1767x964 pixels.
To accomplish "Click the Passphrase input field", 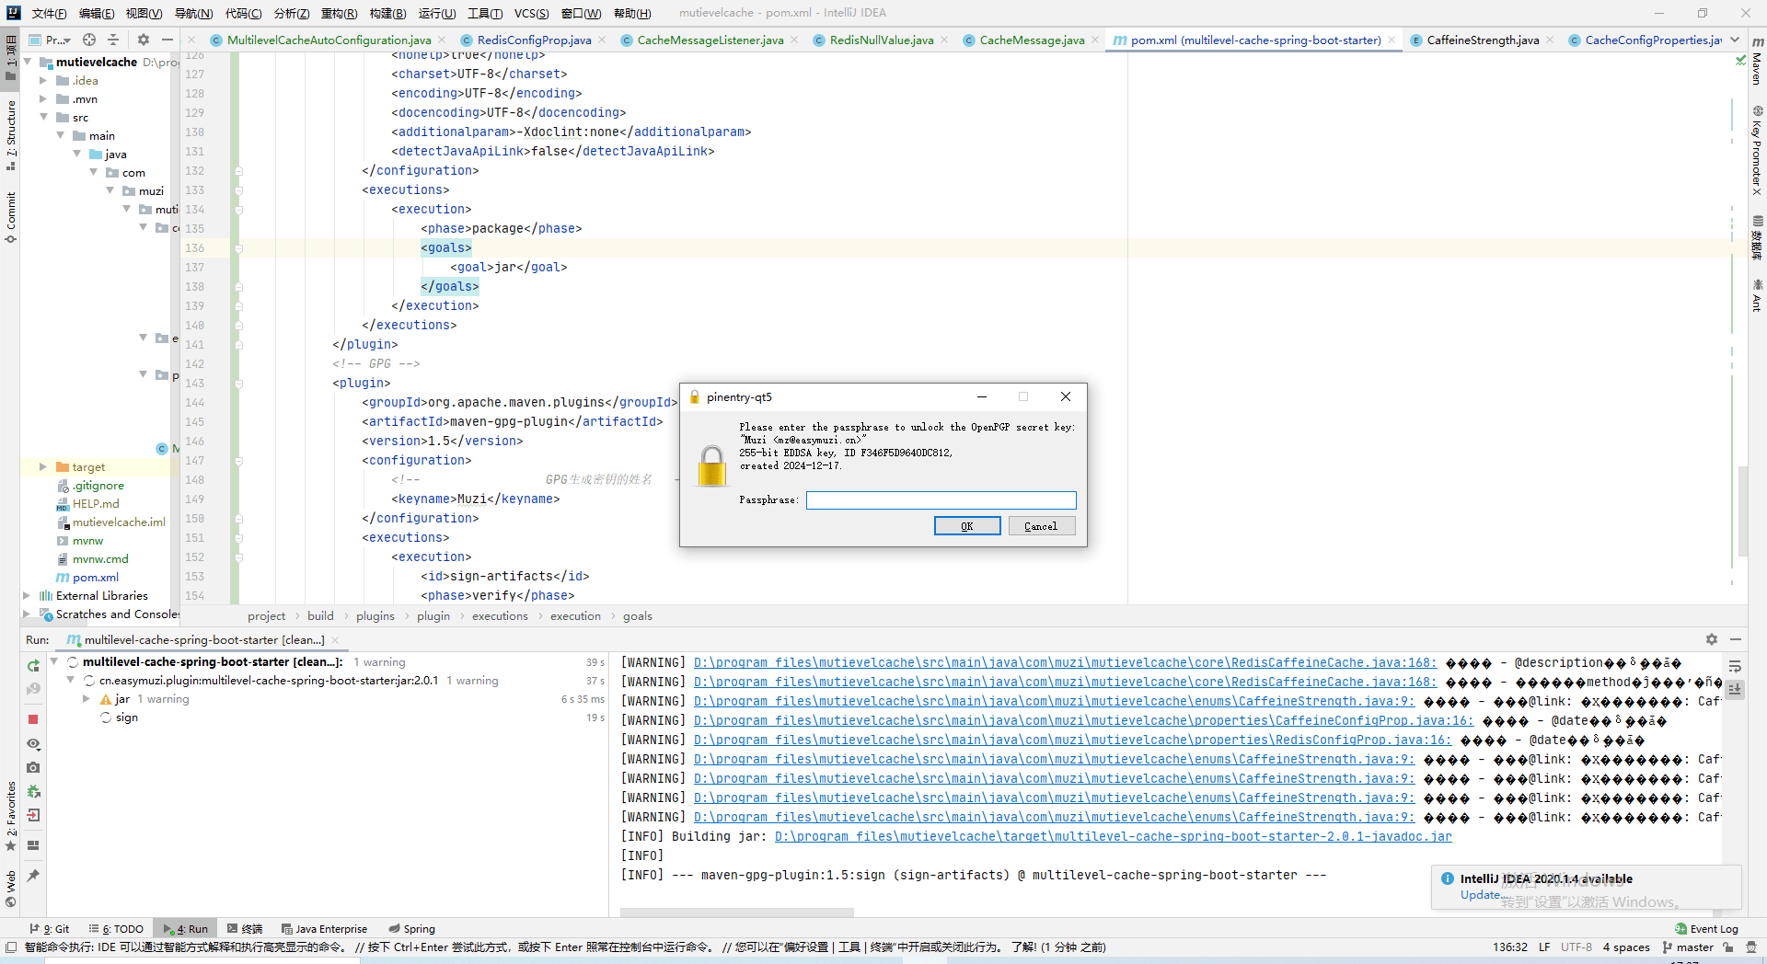I will [941, 500].
